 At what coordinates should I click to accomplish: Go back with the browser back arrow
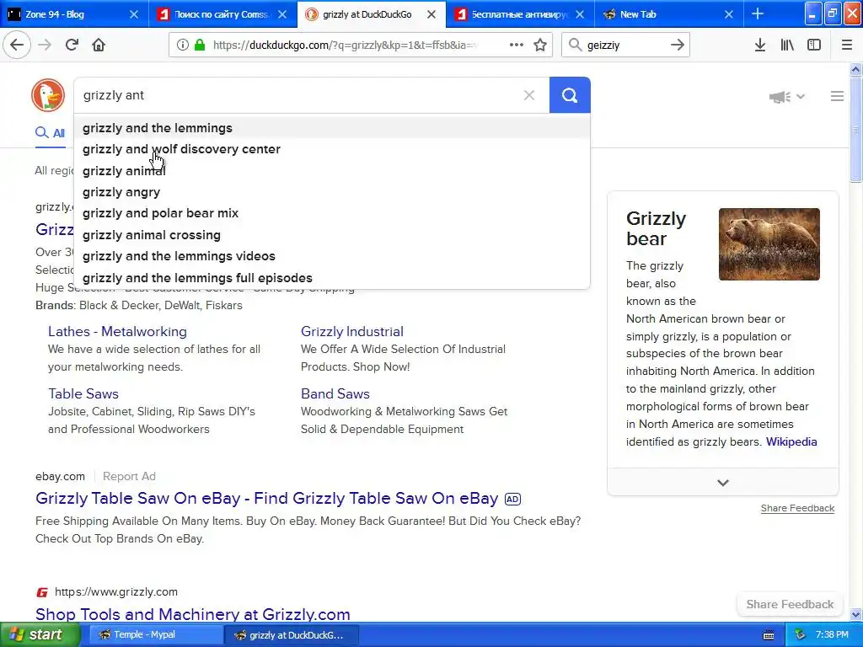pyautogui.click(x=17, y=45)
